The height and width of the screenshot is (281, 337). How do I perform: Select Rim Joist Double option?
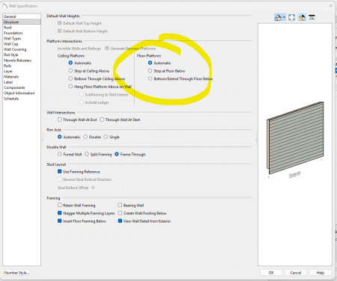point(85,137)
